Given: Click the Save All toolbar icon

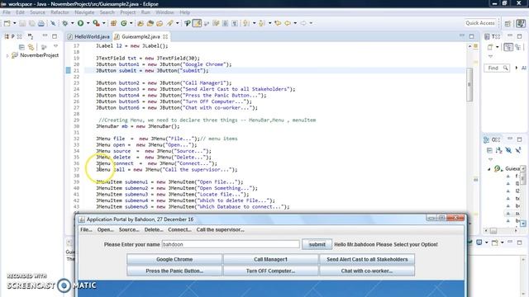Looking at the screenshot, I should 31,23.
